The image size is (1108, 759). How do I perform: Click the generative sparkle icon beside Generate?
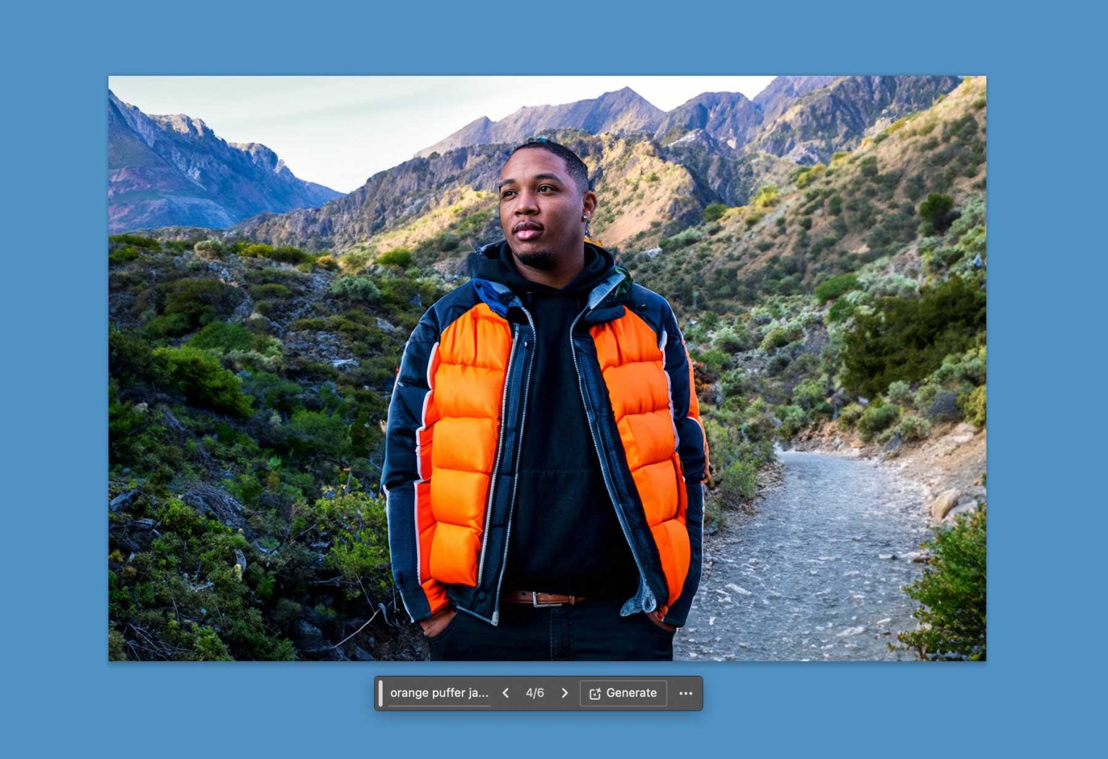(595, 693)
